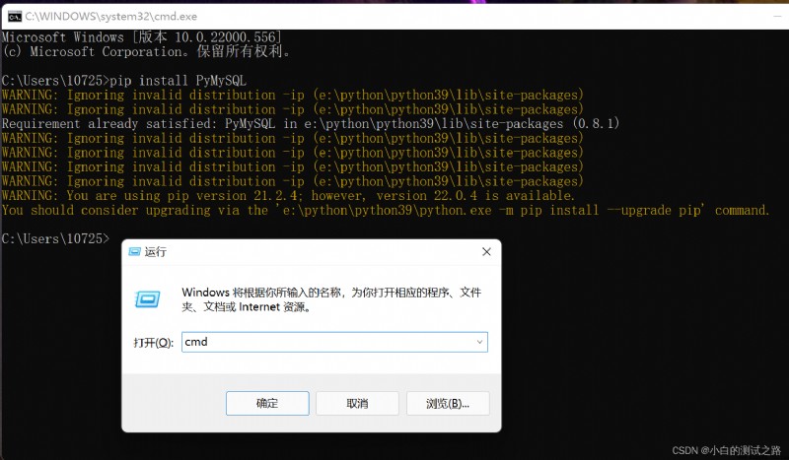The height and width of the screenshot is (460, 789).
Task: Click 'Microsoft Windows [版本 10.0.22000.556]' line
Action: 141,36
